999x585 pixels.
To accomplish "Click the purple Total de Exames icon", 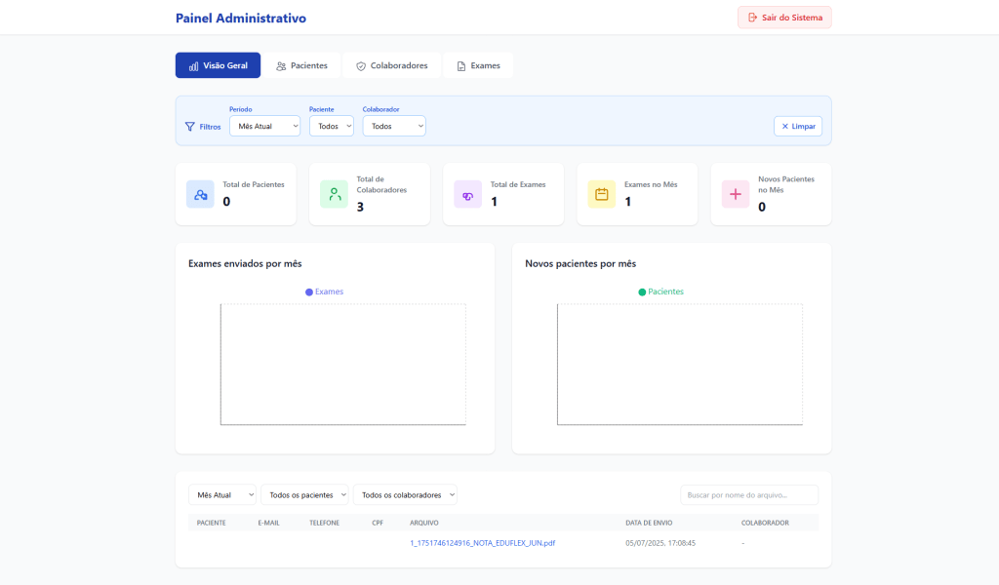I will click(467, 194).
